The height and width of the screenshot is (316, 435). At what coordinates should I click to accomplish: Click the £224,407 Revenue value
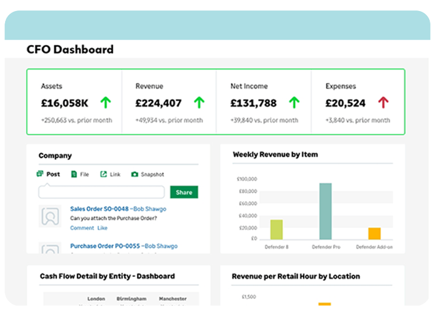click(159, 103)
